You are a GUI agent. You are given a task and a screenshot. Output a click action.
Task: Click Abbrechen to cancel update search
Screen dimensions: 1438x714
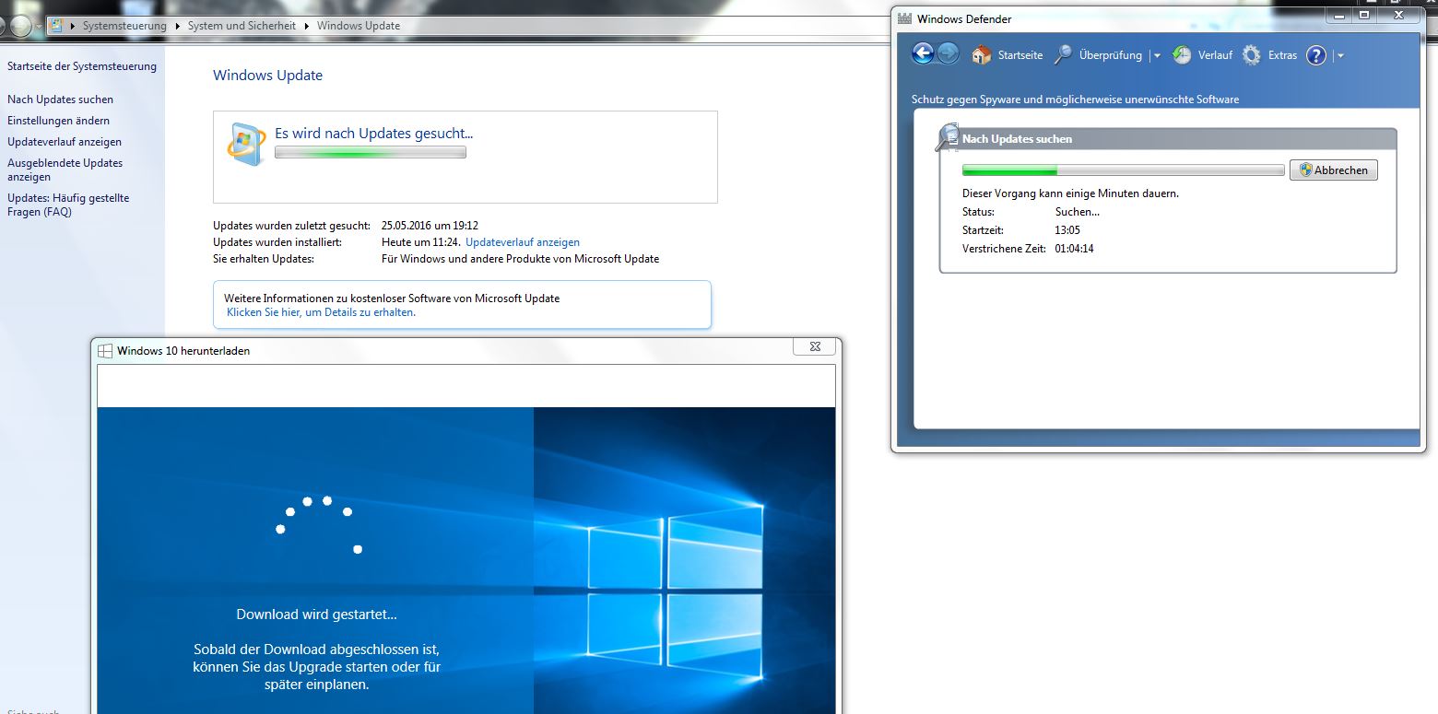(1333, 170)
